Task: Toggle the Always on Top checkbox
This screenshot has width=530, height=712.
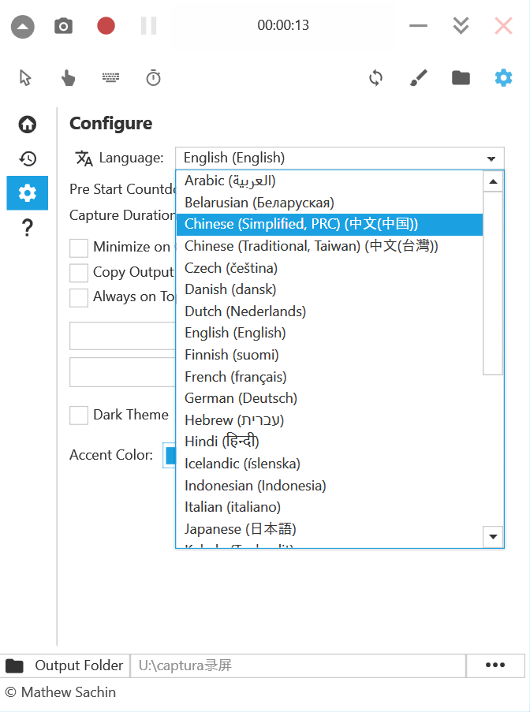Action: click(79, 297)
